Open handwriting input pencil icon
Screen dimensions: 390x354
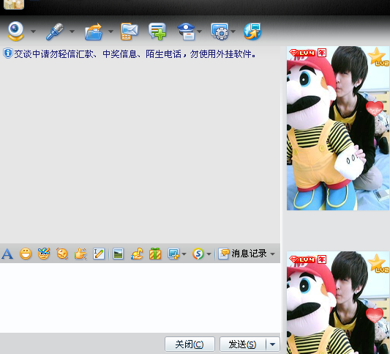(99, 254)
